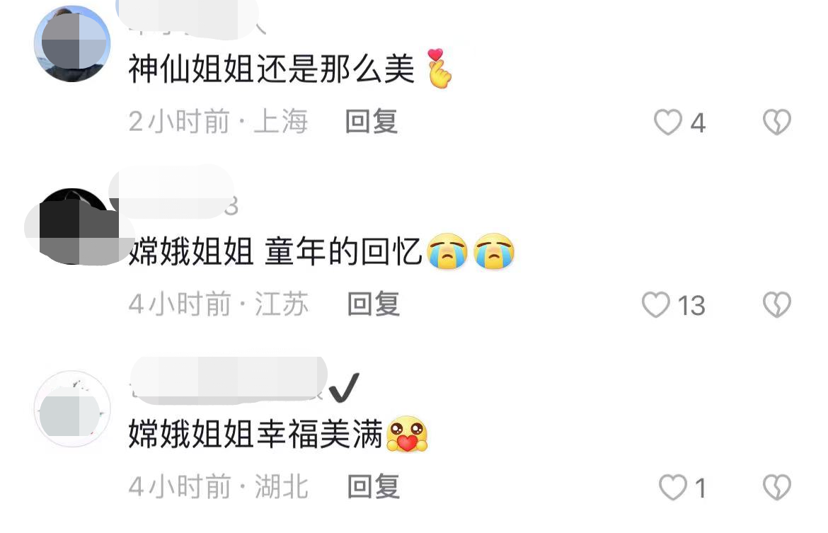Dislike the 嫦娥姐姐 童年的回忆 comment
The height and width of the screenshot is (533, 828).
[x=777, y=305]
